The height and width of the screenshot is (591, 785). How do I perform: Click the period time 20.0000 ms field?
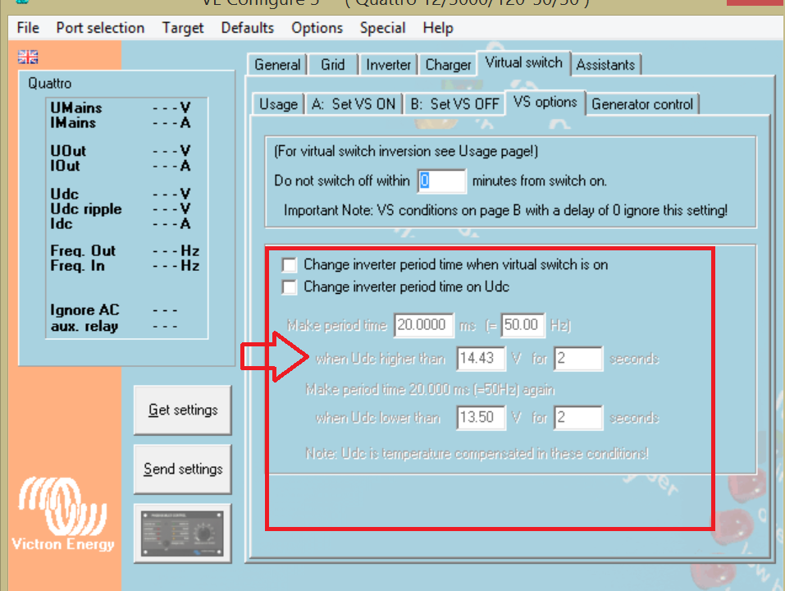(424, 325)
